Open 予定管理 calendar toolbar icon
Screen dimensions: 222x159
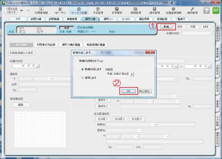pyautogui.click(x=98, y=11)
